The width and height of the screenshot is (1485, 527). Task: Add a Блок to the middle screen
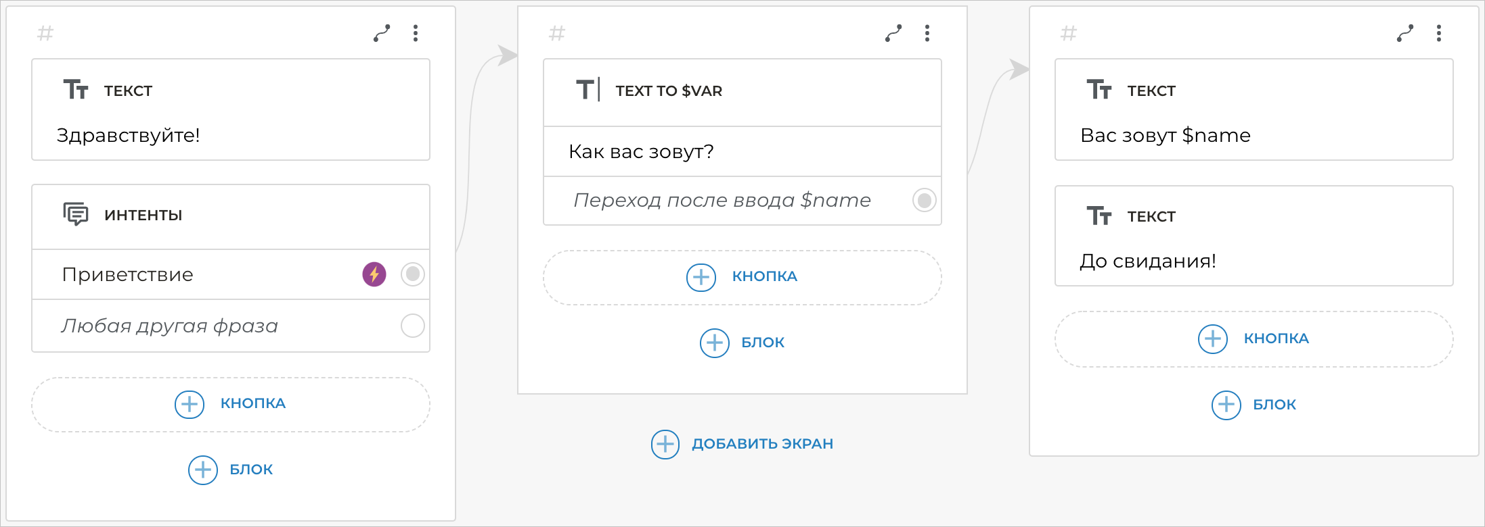pos(742,343)
